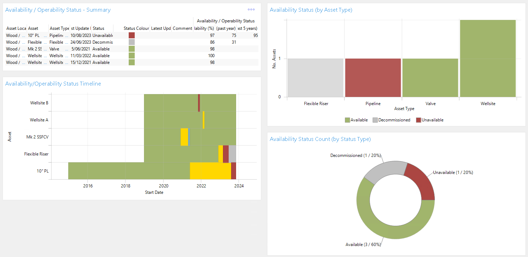
Task: Click grey Decommissioned legend swatch
Action: pyautogui.click(x=375, y=120)
